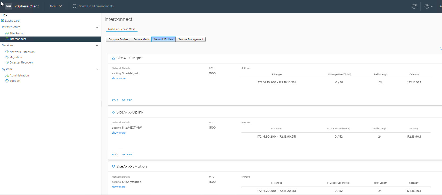Open the help question mark menu
This screenshot has width=442, height=195.
pyautogui.click(x=428, y=6)
